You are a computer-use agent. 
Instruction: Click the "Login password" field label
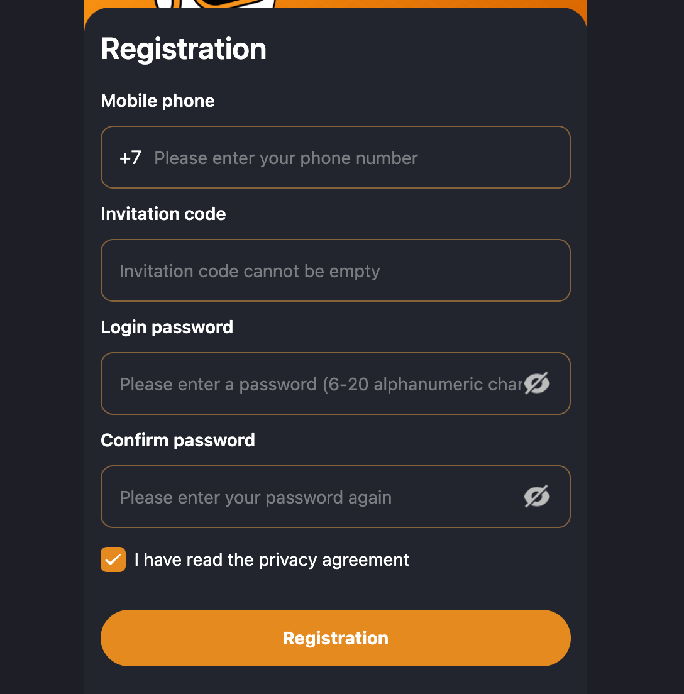167,327
